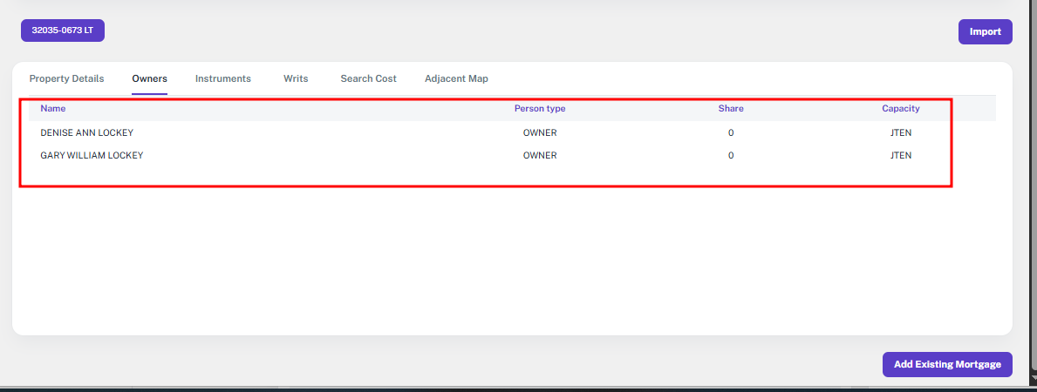The image size is (1037, 392).
Task: Click the Person type column header
Action: 540,109
